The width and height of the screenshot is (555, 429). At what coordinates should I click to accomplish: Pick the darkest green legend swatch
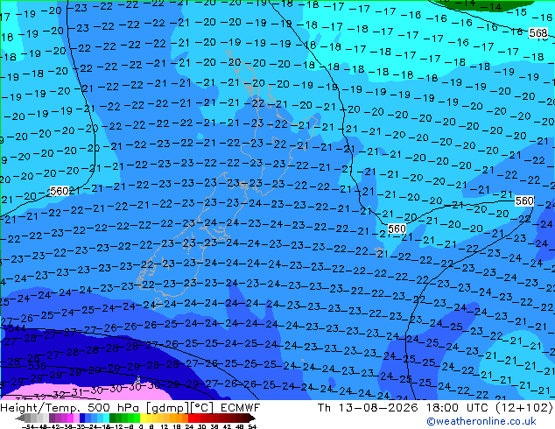[113, 418]
